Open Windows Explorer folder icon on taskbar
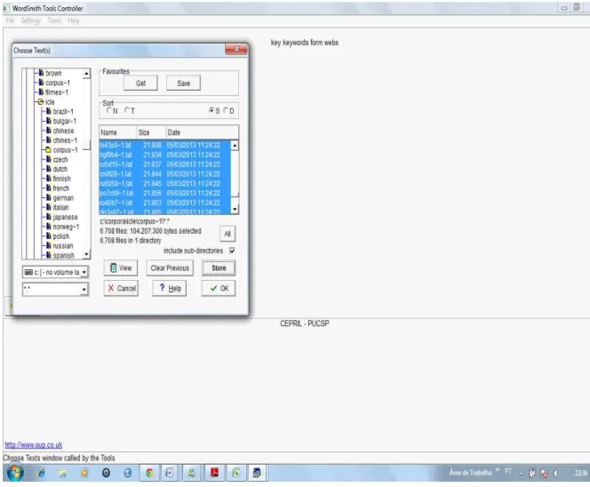The width and height of the screenshot is (590, 487). [x=62, y=473]
